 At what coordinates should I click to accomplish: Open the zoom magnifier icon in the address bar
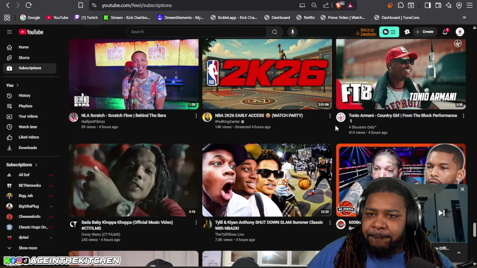click(x=314, y=5)
